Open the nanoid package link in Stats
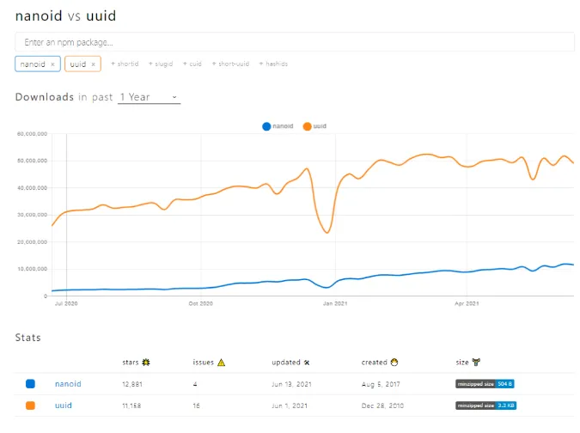The image size is (580, 433). tap(68, 383)
